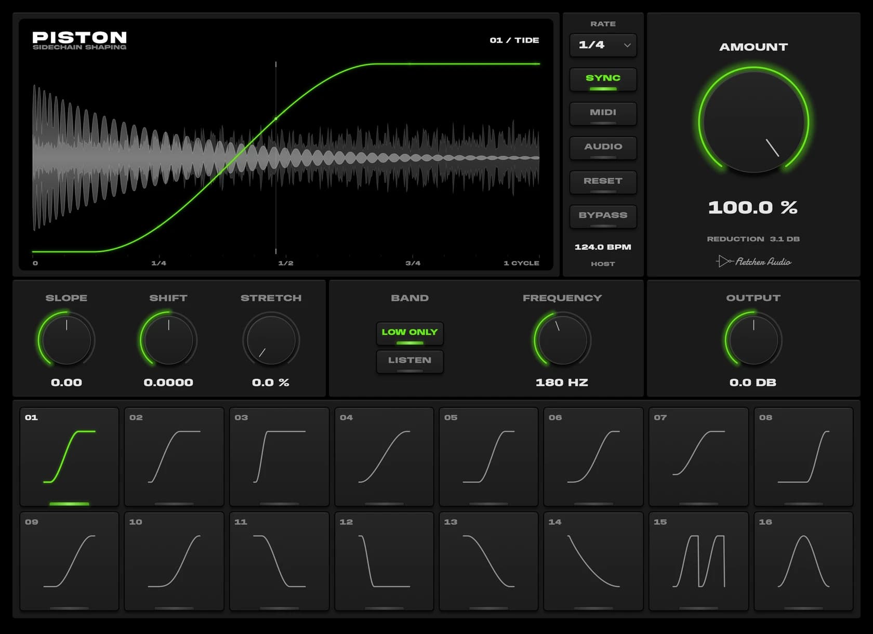Viewport: 873px width, 634px height.
Task: Choose curve preset 07
Action: click(x=698, y=457)
